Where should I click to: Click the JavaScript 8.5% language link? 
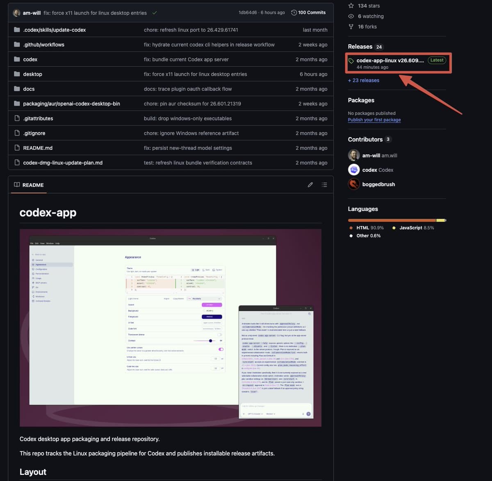413,228
